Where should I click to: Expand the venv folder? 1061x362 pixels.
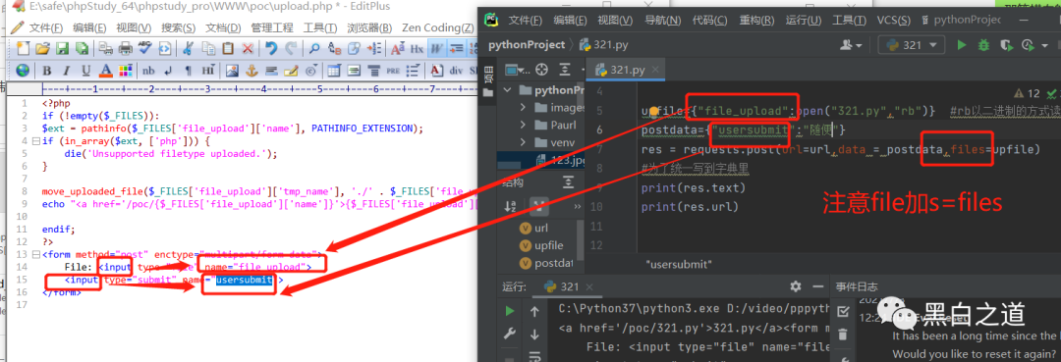(523, 142)
